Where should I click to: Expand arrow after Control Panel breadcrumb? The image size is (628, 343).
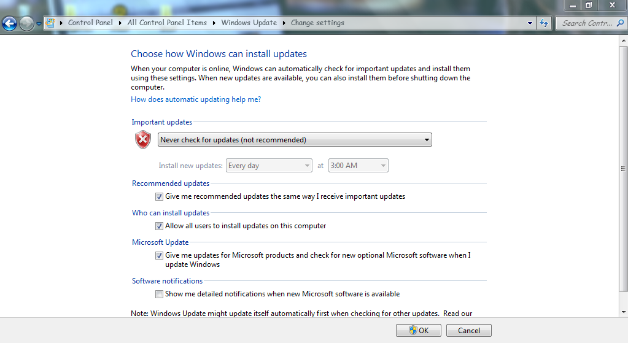coord(120,23)
